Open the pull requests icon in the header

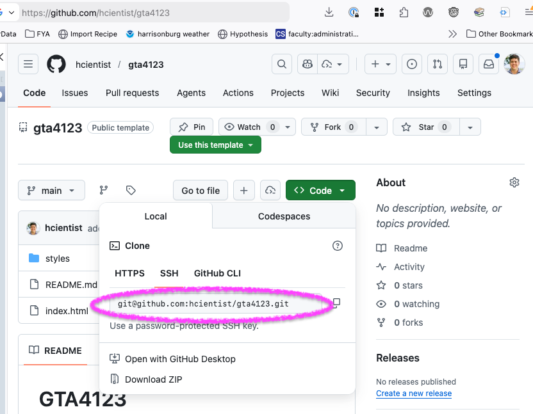pos(438,64)
